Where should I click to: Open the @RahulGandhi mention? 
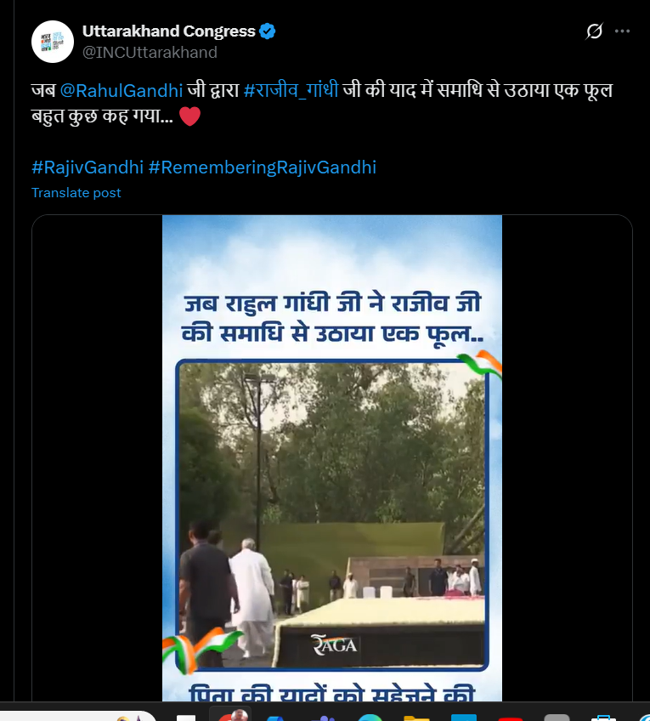point(122,91)
